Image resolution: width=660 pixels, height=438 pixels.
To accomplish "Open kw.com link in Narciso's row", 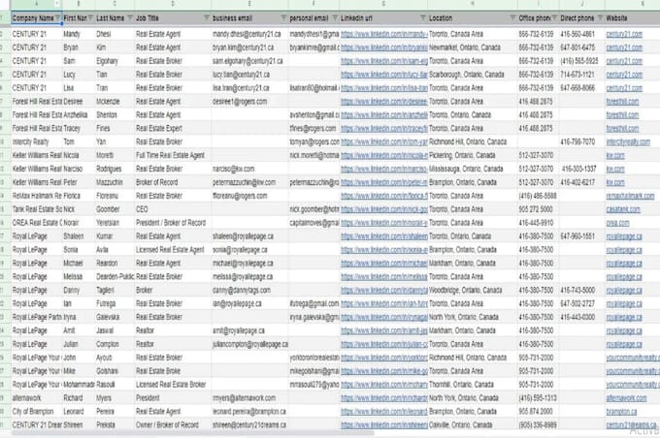I will tap(615, 169).
